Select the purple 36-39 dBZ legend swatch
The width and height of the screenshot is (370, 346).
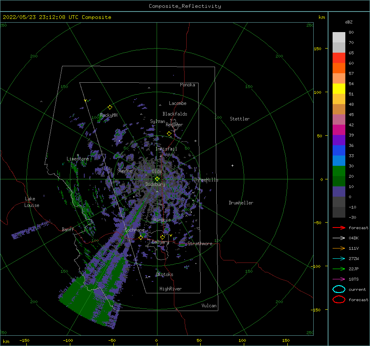[339, 140]
